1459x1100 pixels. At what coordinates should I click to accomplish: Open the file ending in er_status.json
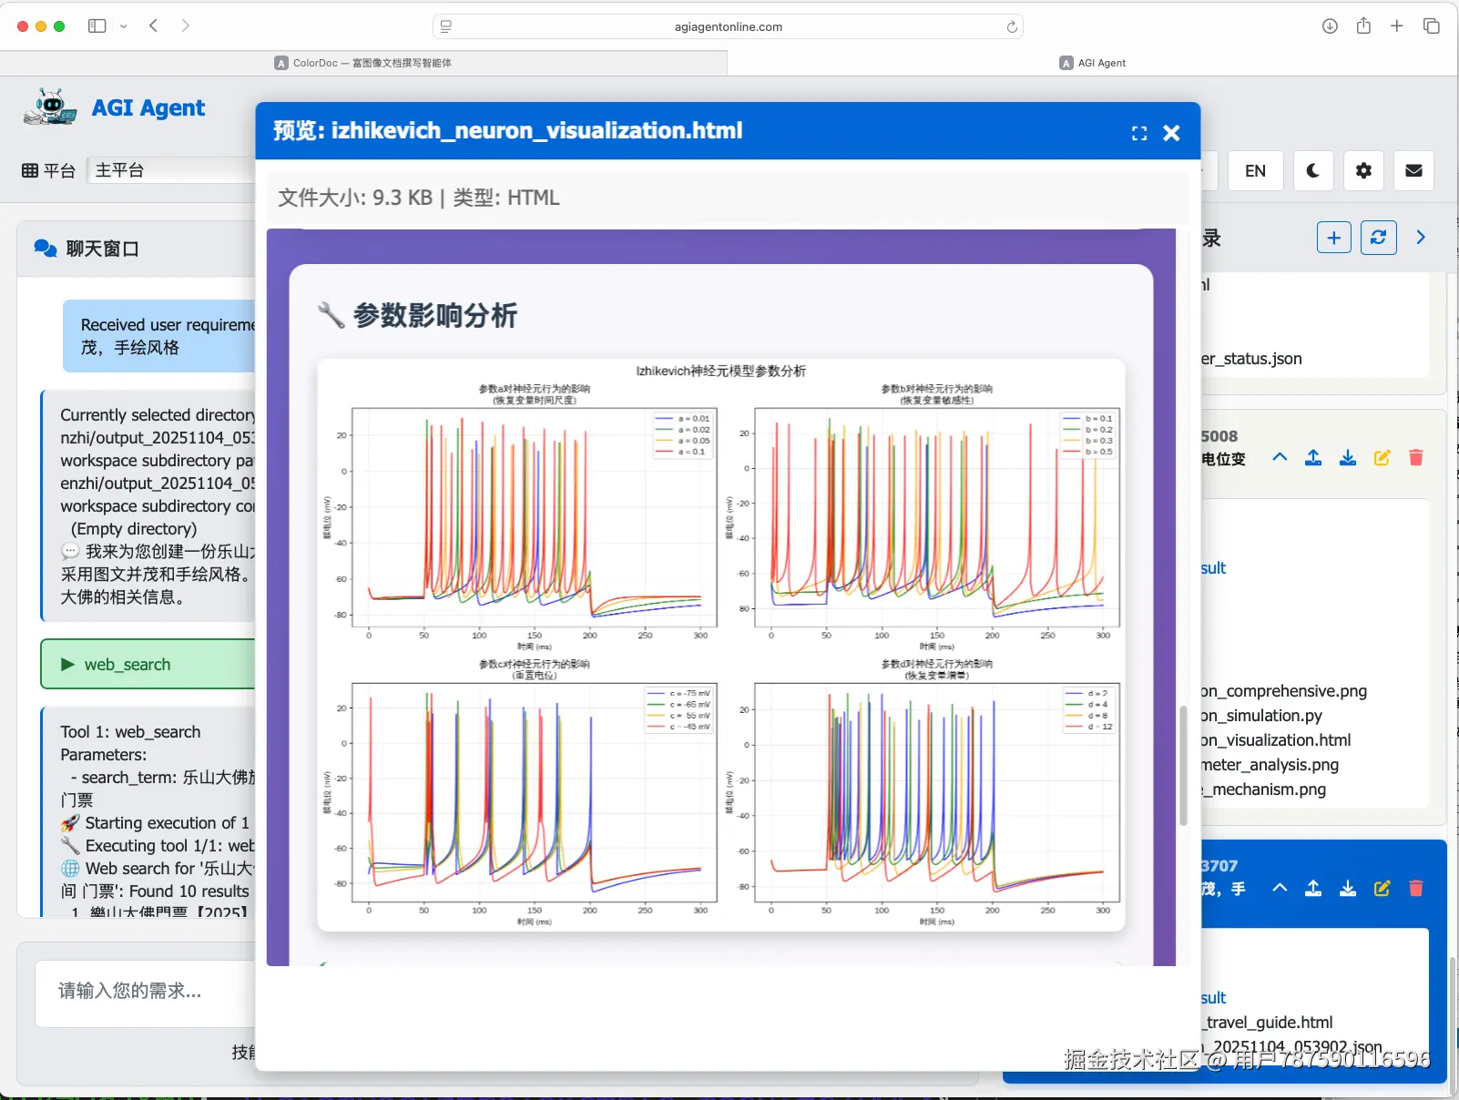(1251, 359)
